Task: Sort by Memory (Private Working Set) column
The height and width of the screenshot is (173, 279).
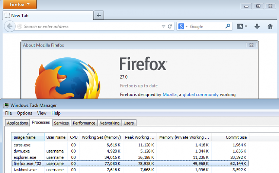Action: tap(184, 137)
